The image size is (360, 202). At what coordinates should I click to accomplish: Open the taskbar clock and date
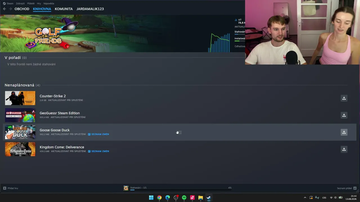(351, 198)
